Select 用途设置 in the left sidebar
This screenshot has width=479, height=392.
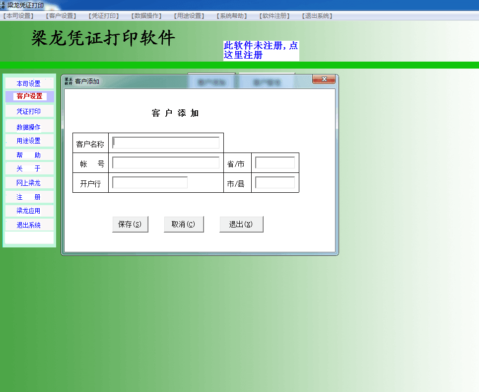coord(29,141)
